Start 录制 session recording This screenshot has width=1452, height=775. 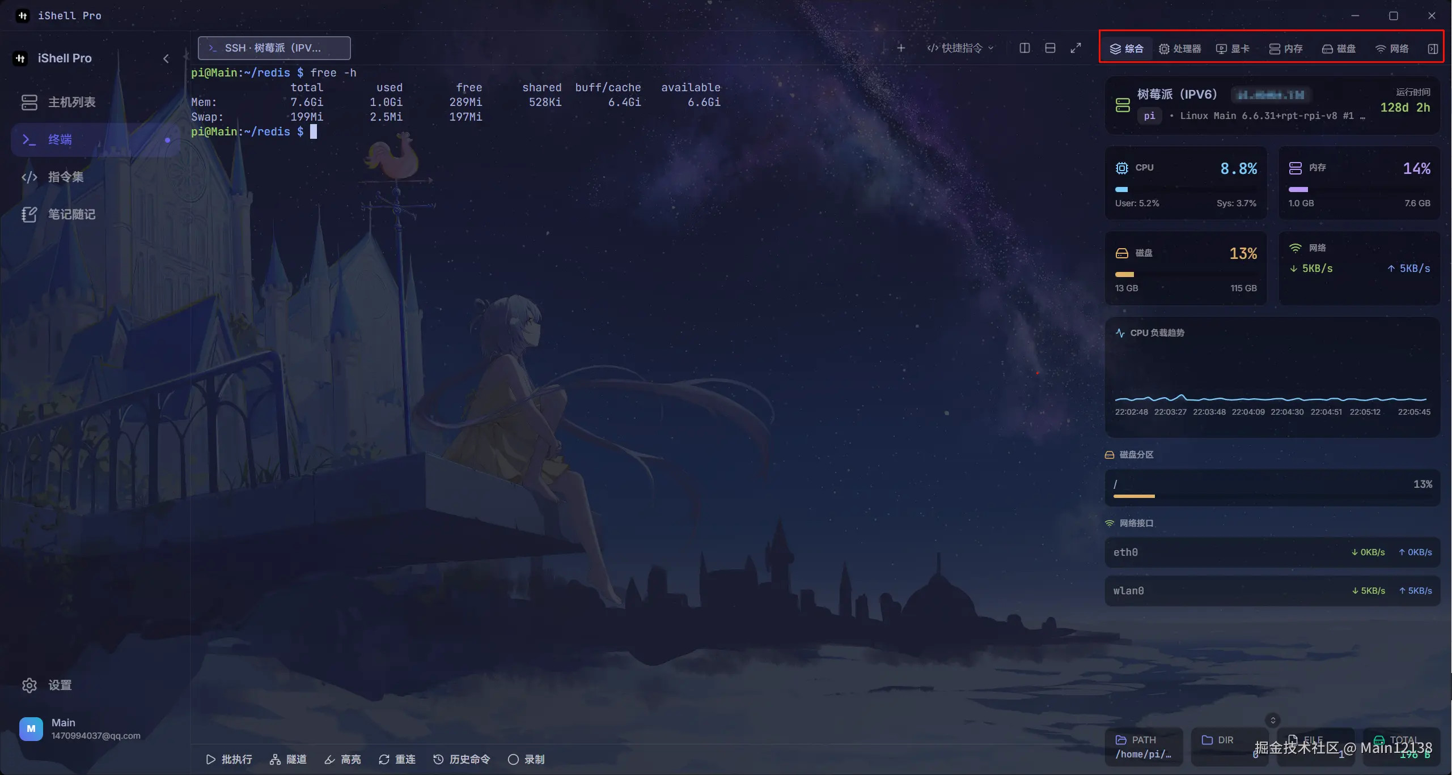pos(526,759)
